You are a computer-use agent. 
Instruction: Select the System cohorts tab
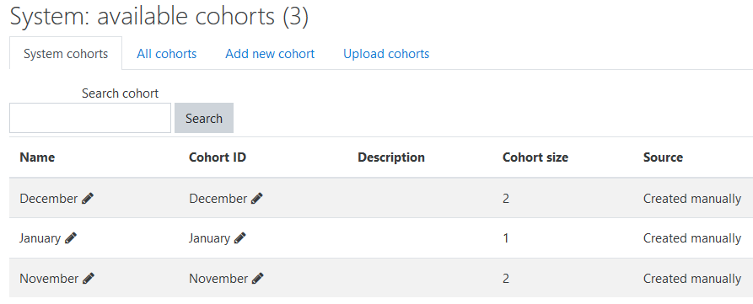coord(66,54)
